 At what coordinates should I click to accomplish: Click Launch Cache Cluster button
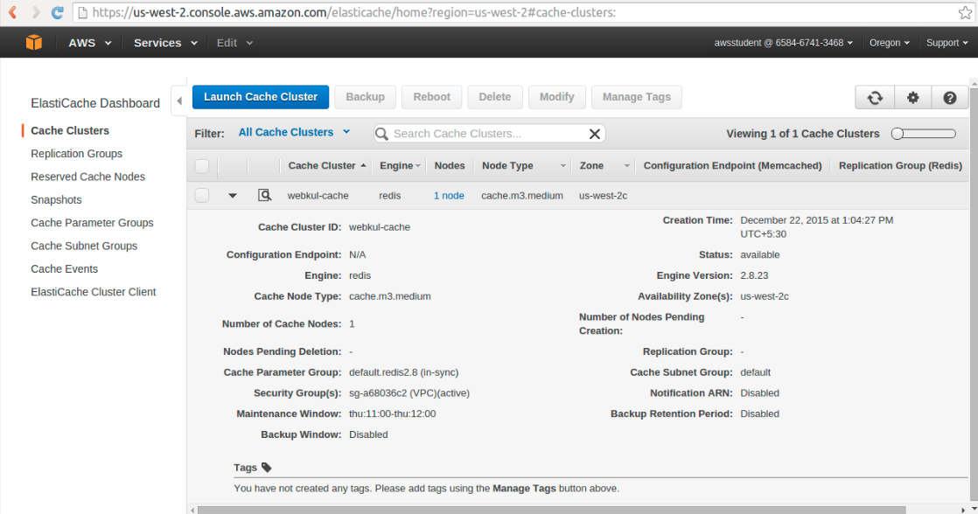pyautogui.click(x=261, y=97)
